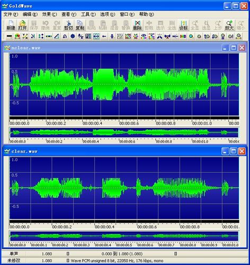This screenshot has width=250, height=265.
Task: Click the 单声 (mono) status bar cell
Action: click(x=14, y=254)
